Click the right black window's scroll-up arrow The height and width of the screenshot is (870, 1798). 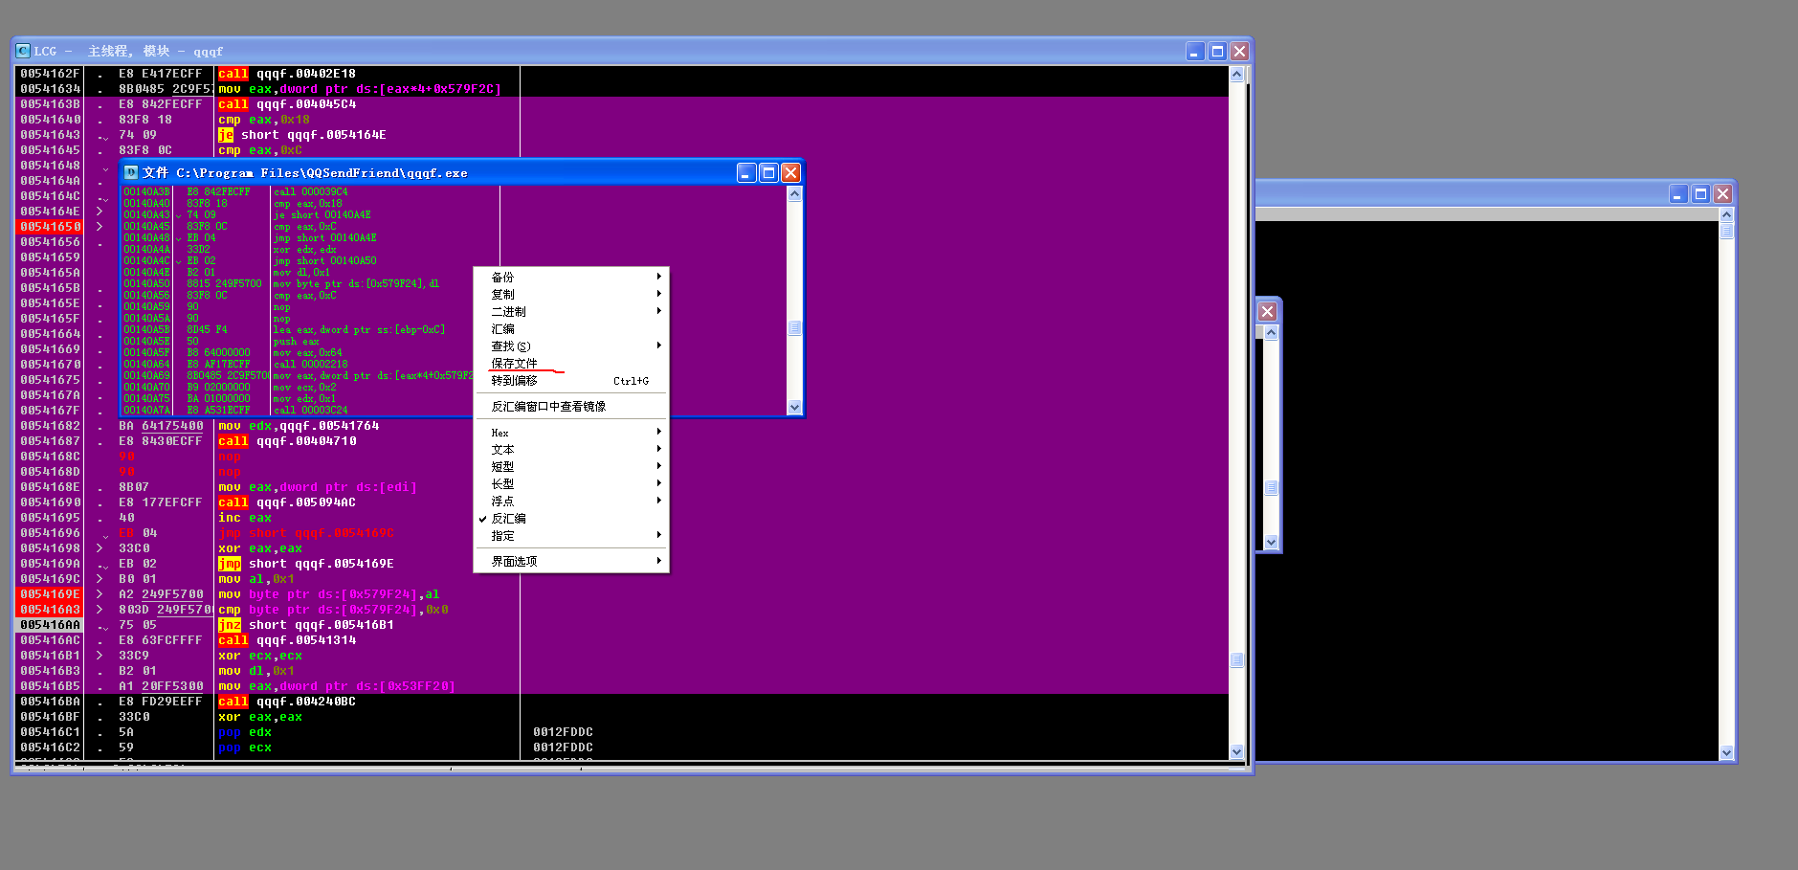tap(1726, 215)
